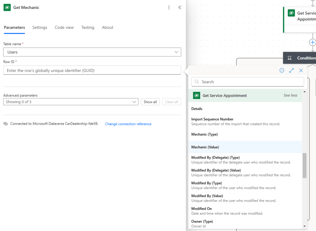Image resolution: width=316 pixels, height=231 pixels.
Task: Go to the Testing tab
Action: tap(88, 28)
